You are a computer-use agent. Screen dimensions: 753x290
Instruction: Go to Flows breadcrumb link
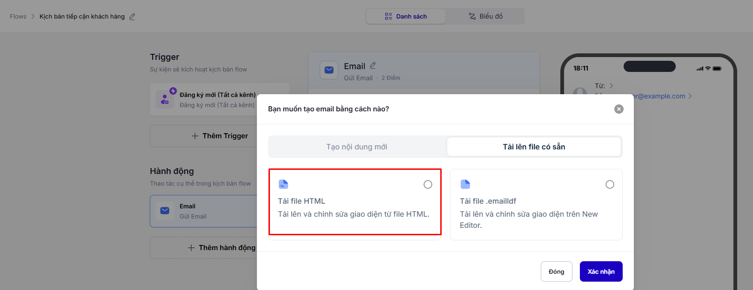pos(18,17)
